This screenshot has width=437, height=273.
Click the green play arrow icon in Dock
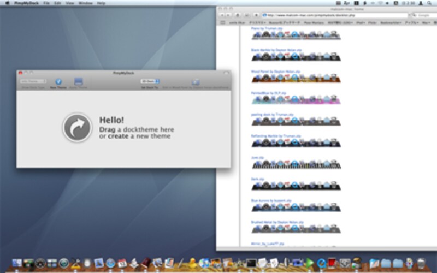[309, 263]
